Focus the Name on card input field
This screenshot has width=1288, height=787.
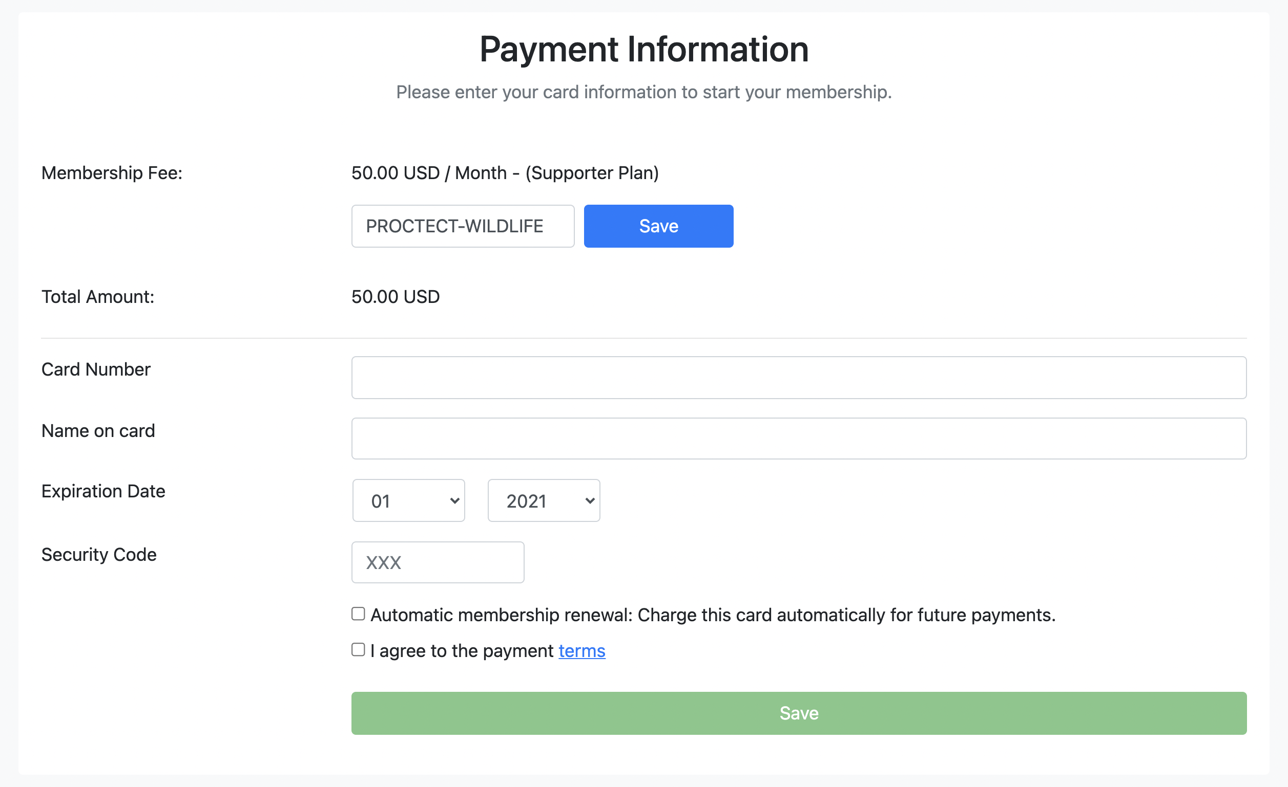click(799, 439)
